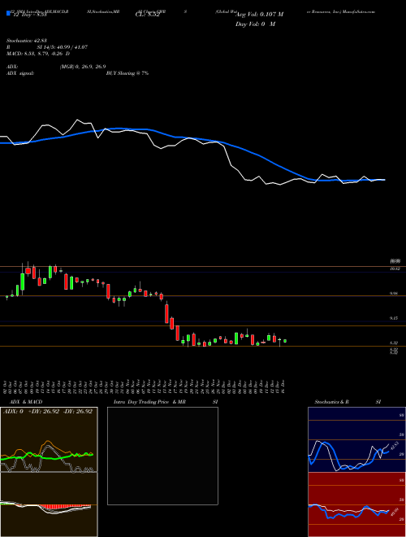
Task: Open the empty intraday trading price panel
Action: tap(162, 456)
